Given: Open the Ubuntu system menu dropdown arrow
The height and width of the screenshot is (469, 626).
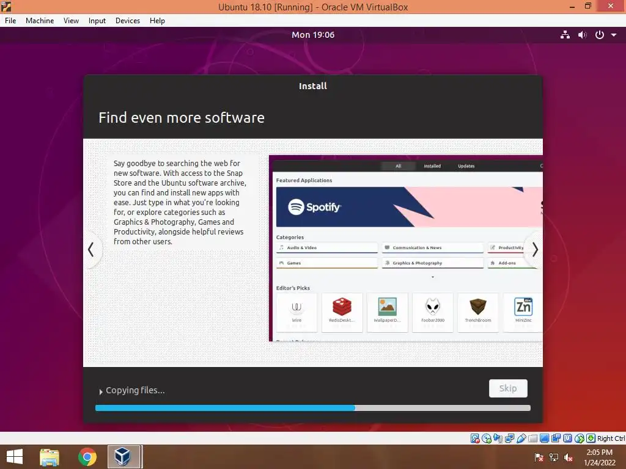Looking at the screenshot, I should 614,35.
